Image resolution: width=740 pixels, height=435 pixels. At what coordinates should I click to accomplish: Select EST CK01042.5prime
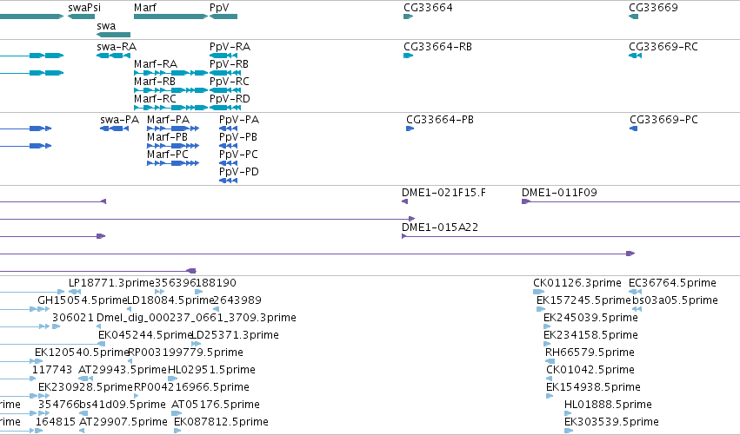point(550,379)
